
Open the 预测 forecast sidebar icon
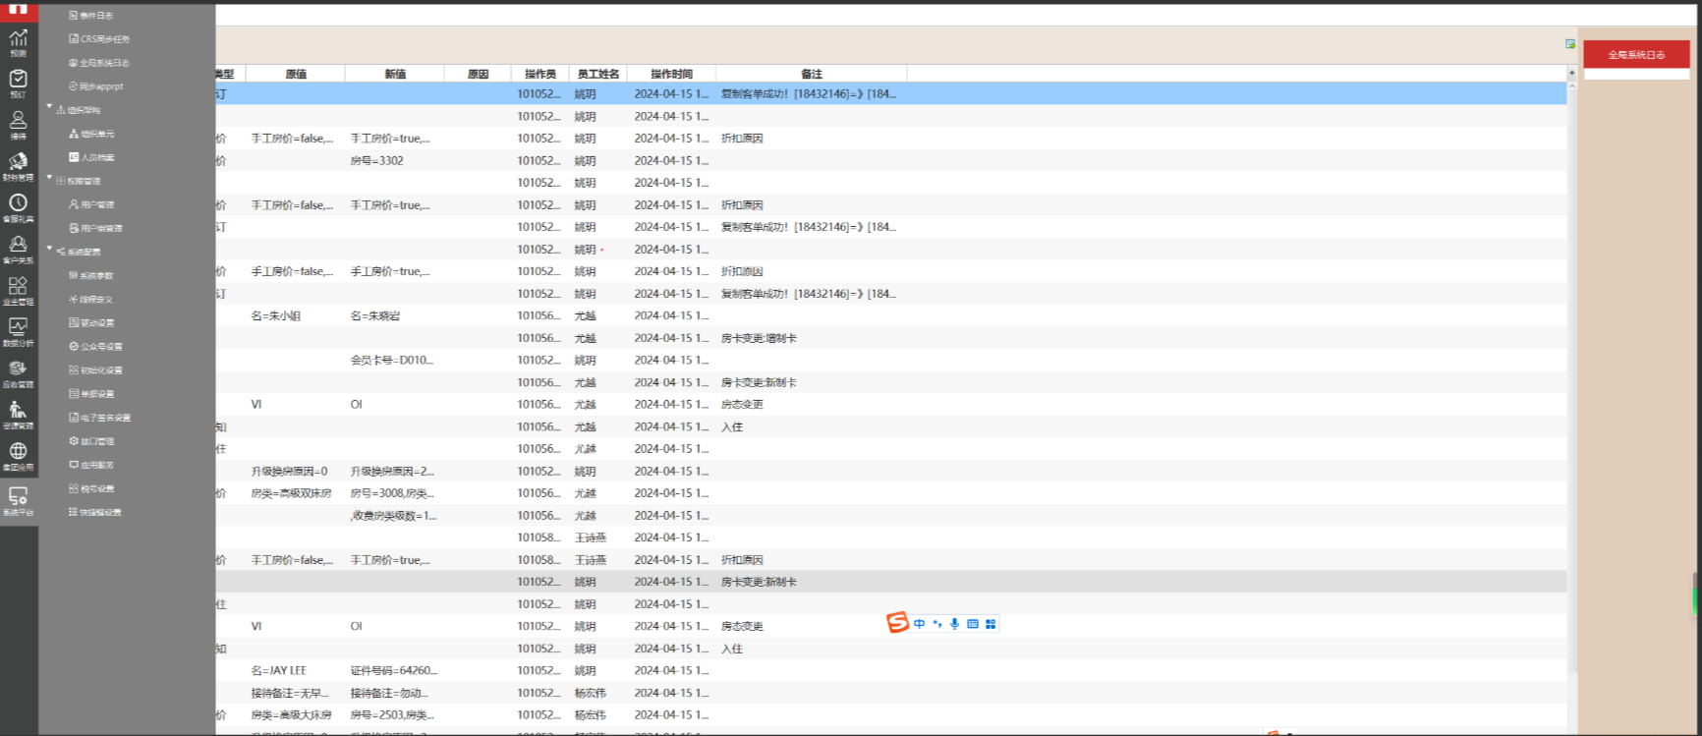[x=18, y=42]
